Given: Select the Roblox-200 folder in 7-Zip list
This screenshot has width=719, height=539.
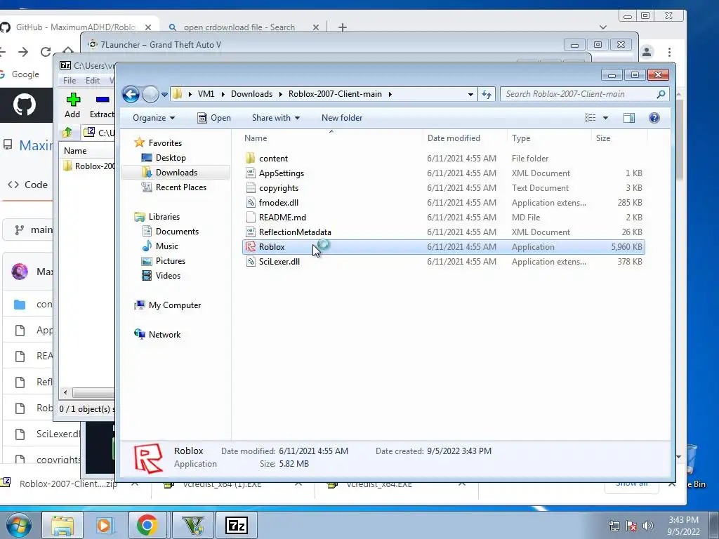Looking at the screenshot, I should coord(88,166).
